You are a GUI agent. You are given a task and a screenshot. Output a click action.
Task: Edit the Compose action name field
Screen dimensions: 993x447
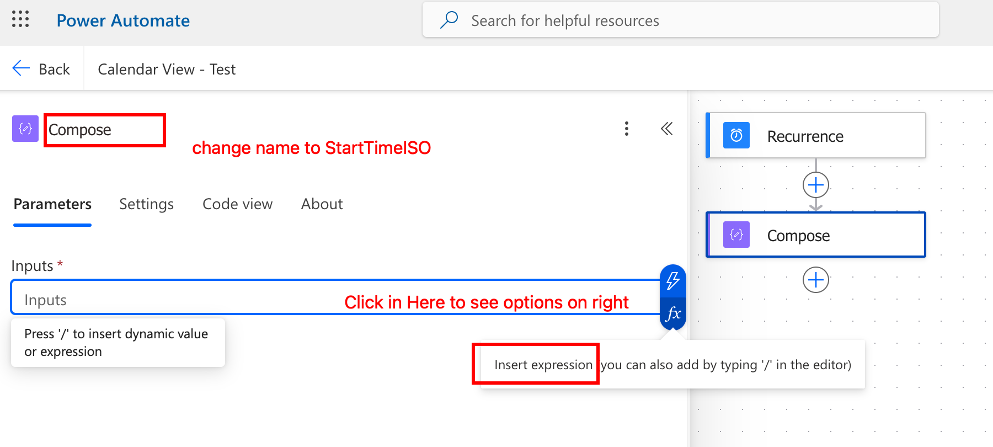click(x=105, y=130)
